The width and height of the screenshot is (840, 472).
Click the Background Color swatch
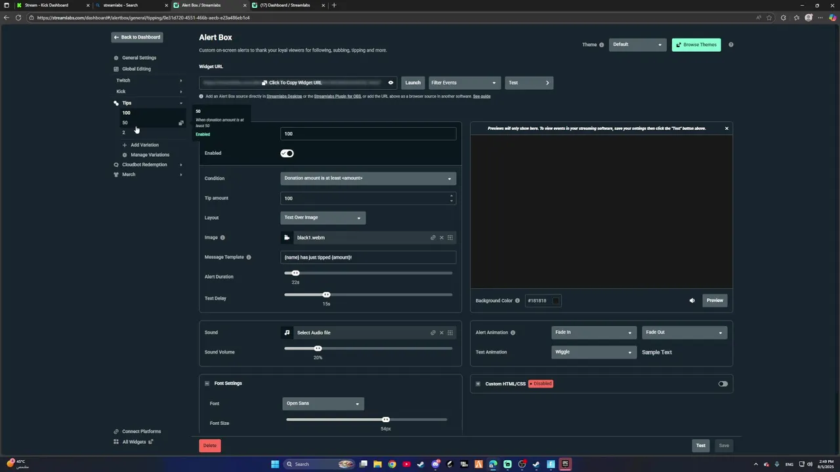(556, 301)
